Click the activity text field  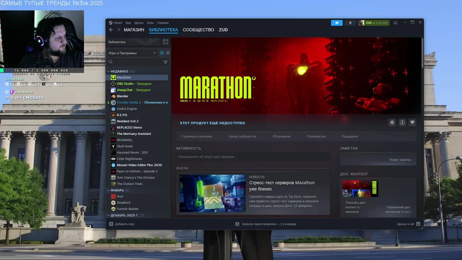(x=253, y=157)
